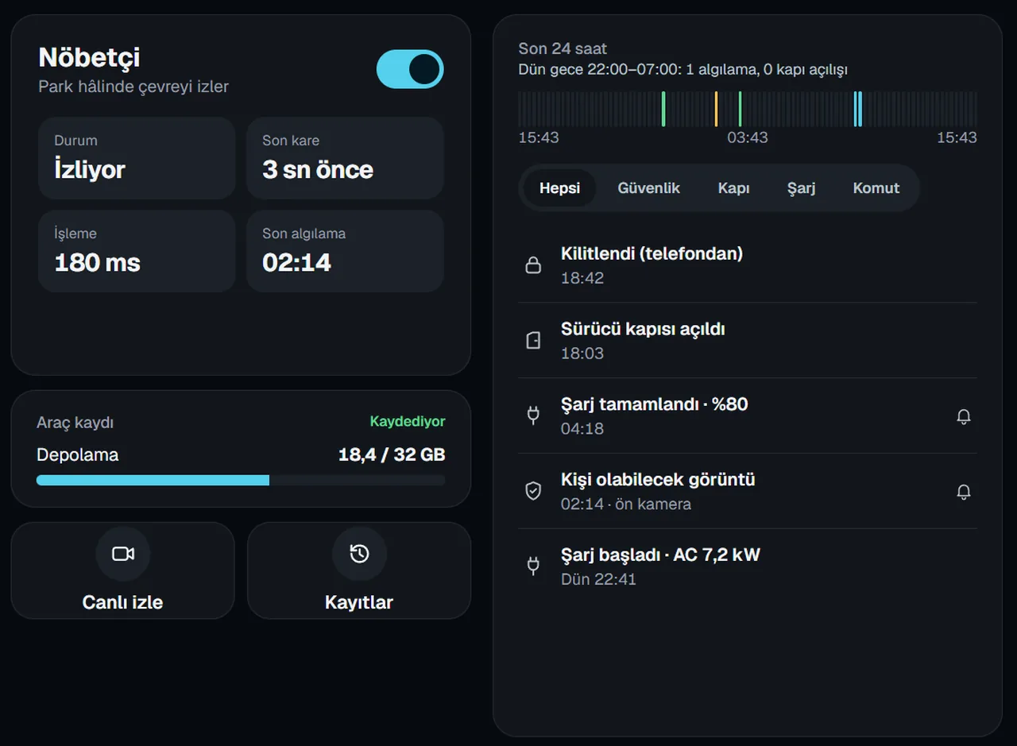Image resolution: width=1017 pixels, height=746 pixels.
Task: Open the Canlı izle live view button
Action: point(122,570)
